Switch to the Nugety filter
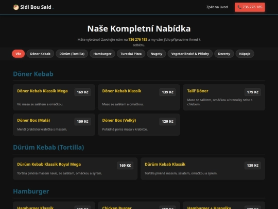Image resolution: width=278 pixels, height=209 pixels. coord(157,54)
